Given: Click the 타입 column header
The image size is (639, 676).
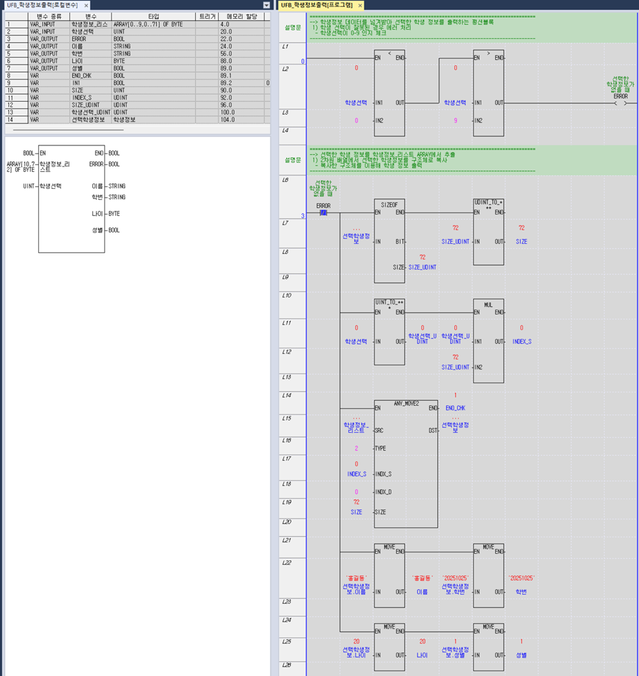Looking at the screenshot, I should (154, 16).
